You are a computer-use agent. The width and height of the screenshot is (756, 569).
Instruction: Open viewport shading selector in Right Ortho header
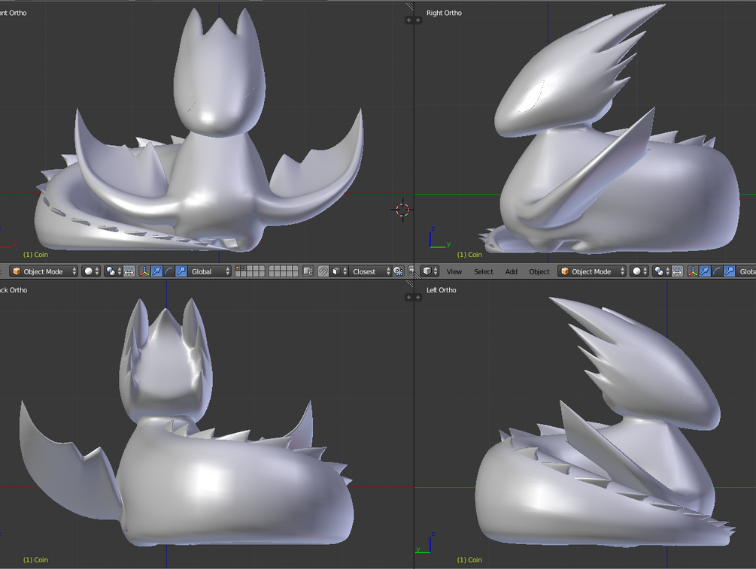[639, 271]
